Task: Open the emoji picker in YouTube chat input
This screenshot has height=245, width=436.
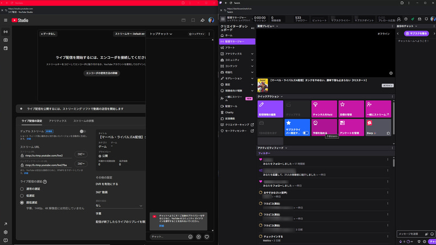Action: point(190,237)
